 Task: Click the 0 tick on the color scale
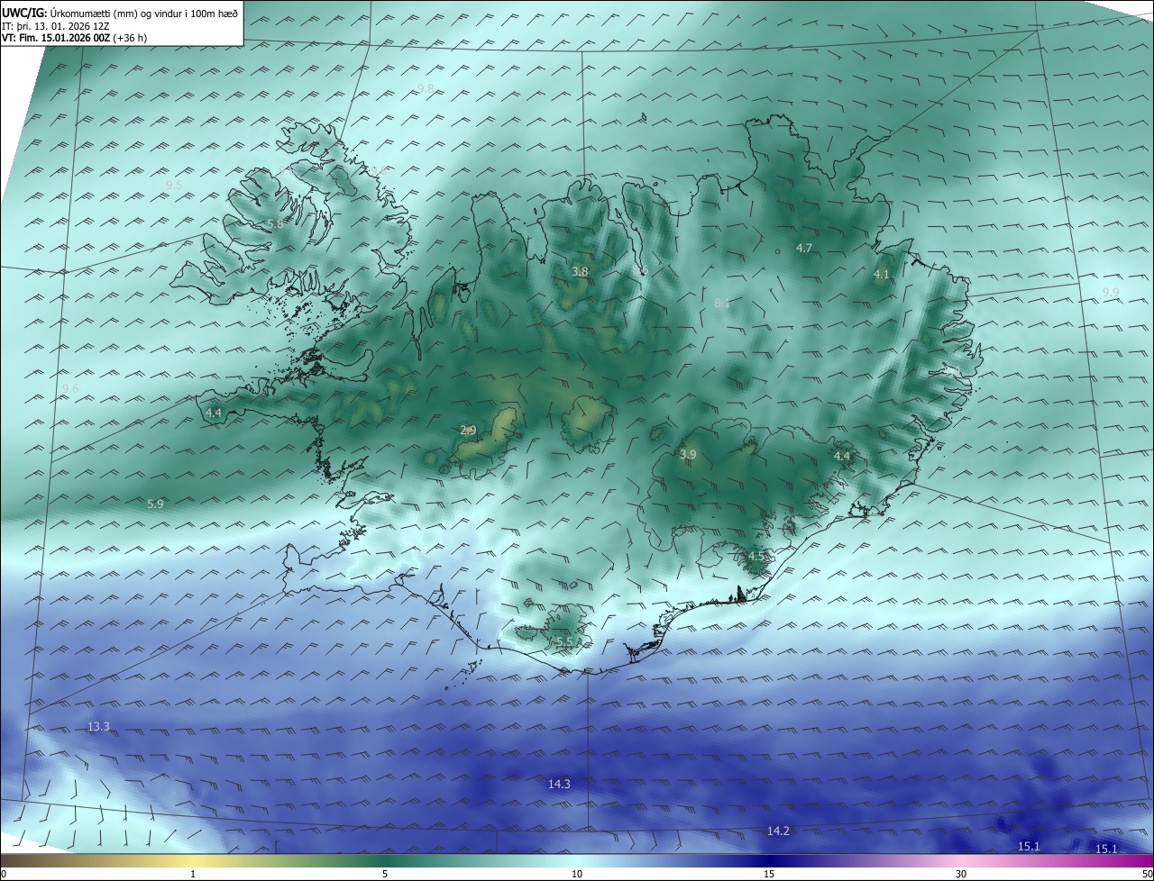pos(4,874)
